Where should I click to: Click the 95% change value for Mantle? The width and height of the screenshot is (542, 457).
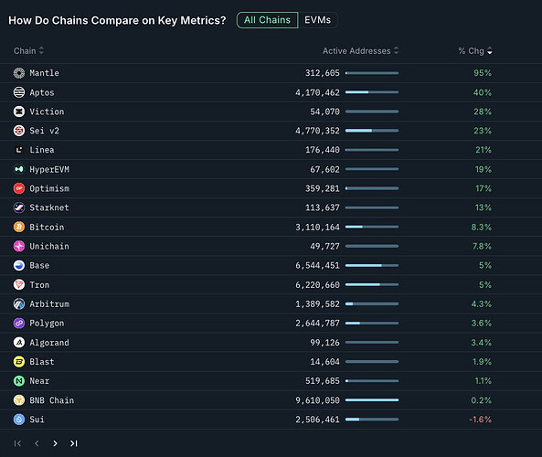483,73
